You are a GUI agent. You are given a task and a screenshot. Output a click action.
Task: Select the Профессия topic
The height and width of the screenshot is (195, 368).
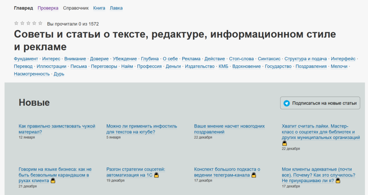pyautogui.click(x=149, y=66)
